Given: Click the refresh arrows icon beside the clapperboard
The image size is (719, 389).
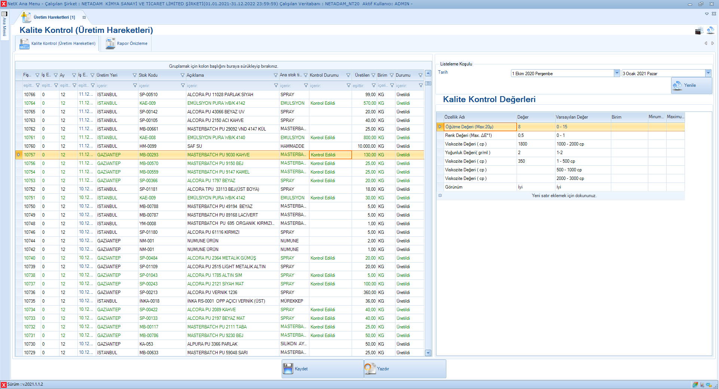Looking at the screenshot, I should coord(710,31).
